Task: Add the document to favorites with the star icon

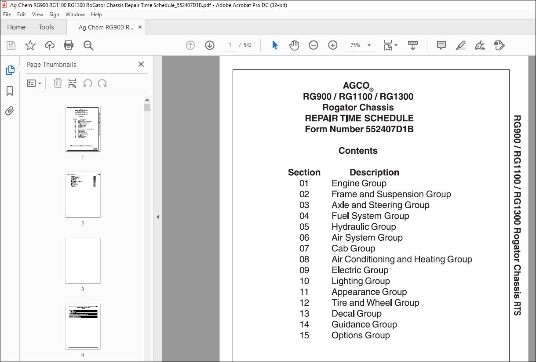Action: tap(30, 45)
